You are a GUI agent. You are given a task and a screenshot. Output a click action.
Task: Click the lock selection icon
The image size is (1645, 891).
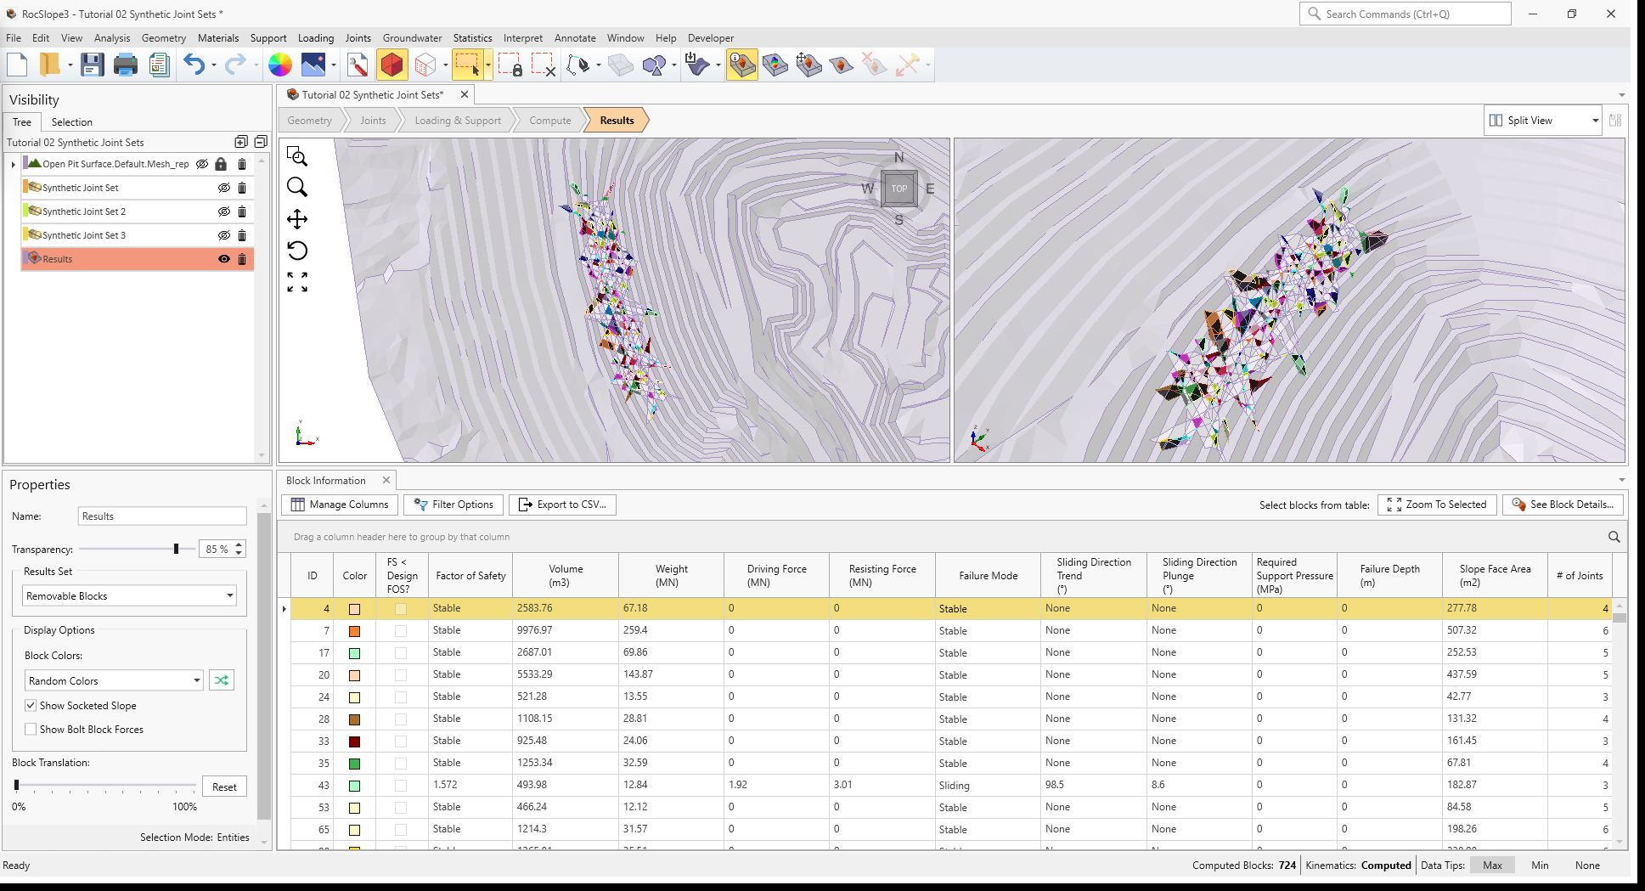click(510, 65)
